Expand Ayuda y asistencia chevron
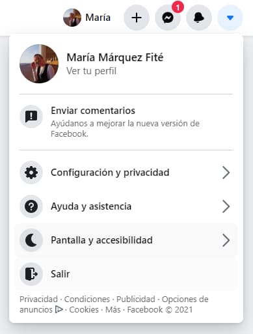253x334 pixels. (x=226, y=206)
